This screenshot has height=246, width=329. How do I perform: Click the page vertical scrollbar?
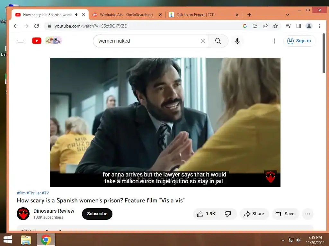tap(324, 53)
